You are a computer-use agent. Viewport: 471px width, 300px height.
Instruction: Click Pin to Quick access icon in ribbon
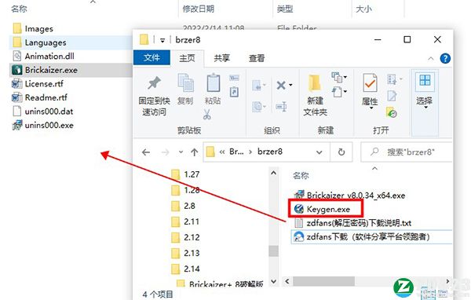pyautogui.click(x=154, y=83)
